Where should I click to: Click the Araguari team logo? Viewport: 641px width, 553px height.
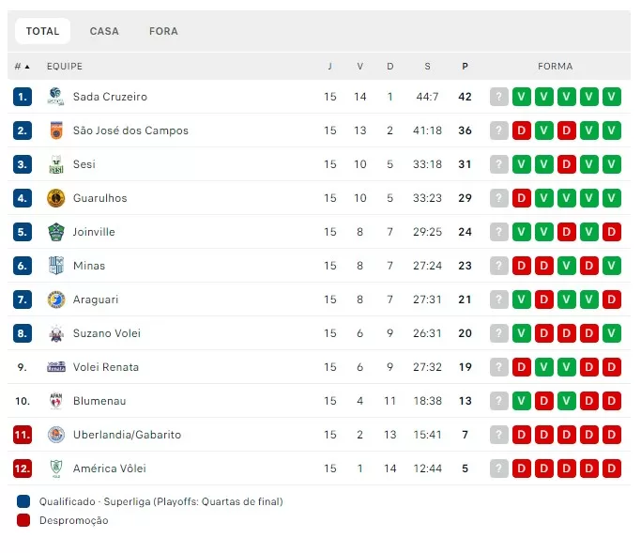[55, 300]
